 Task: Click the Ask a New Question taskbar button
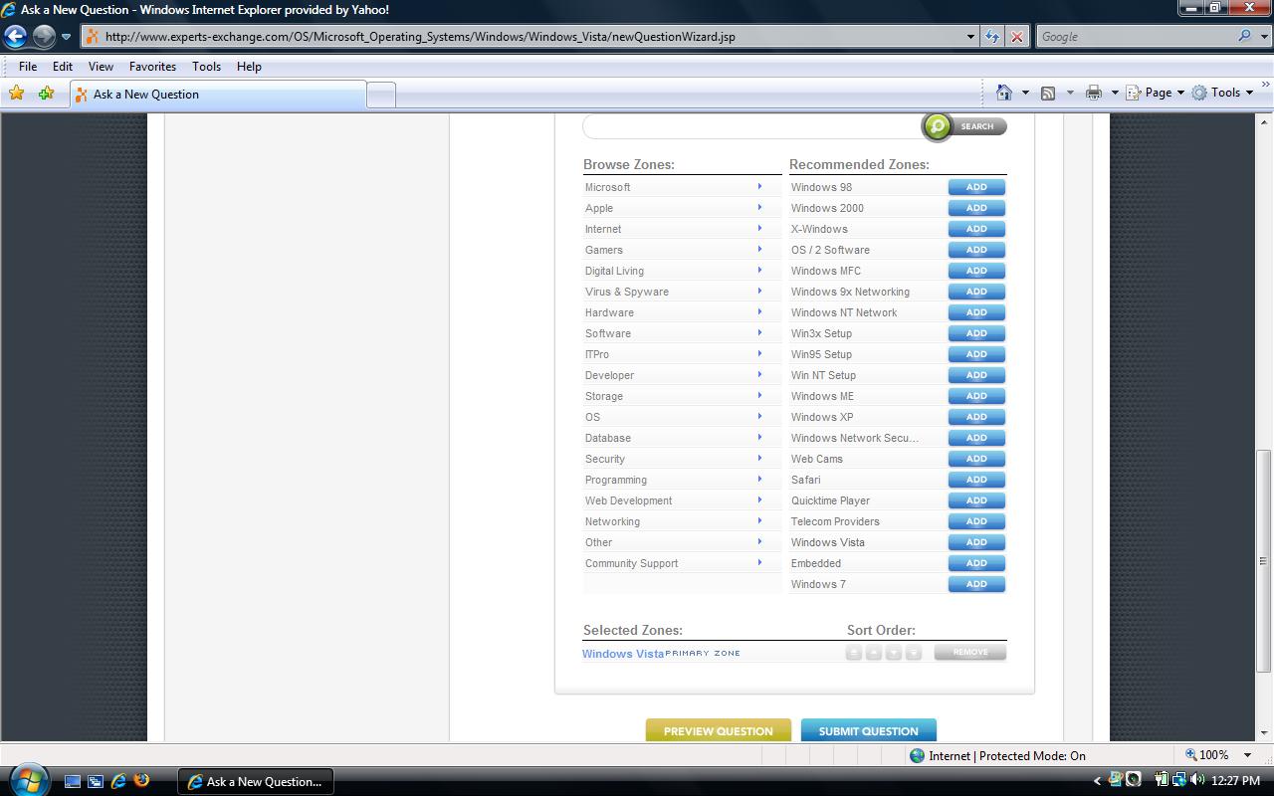point(255,781)
